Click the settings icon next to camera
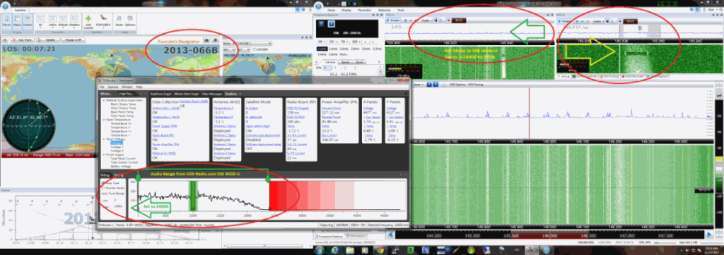724x255 pixels. point(216,41)
